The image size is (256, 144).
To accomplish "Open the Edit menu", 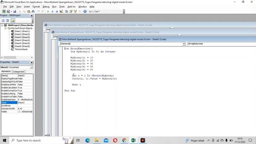I will [x=12, y=7].
